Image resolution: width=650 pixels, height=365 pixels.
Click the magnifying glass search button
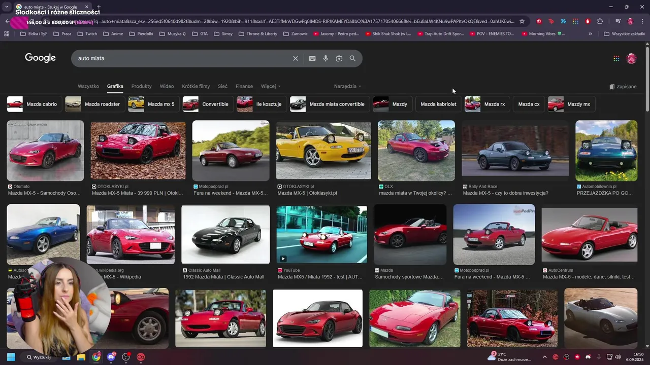[x=352, y=58]
